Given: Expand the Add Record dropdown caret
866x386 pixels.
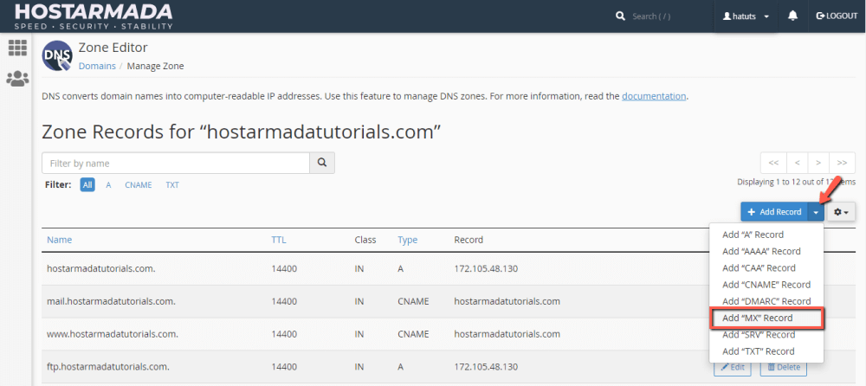Looking at the screenshot, I should click(816, 212).
